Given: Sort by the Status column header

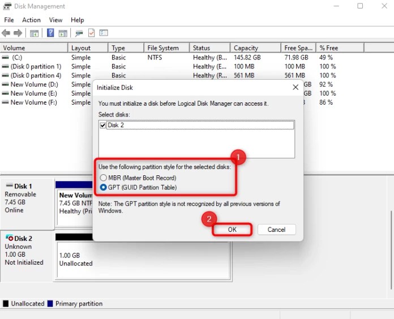Looking at the screenshot, I should 210,48.
